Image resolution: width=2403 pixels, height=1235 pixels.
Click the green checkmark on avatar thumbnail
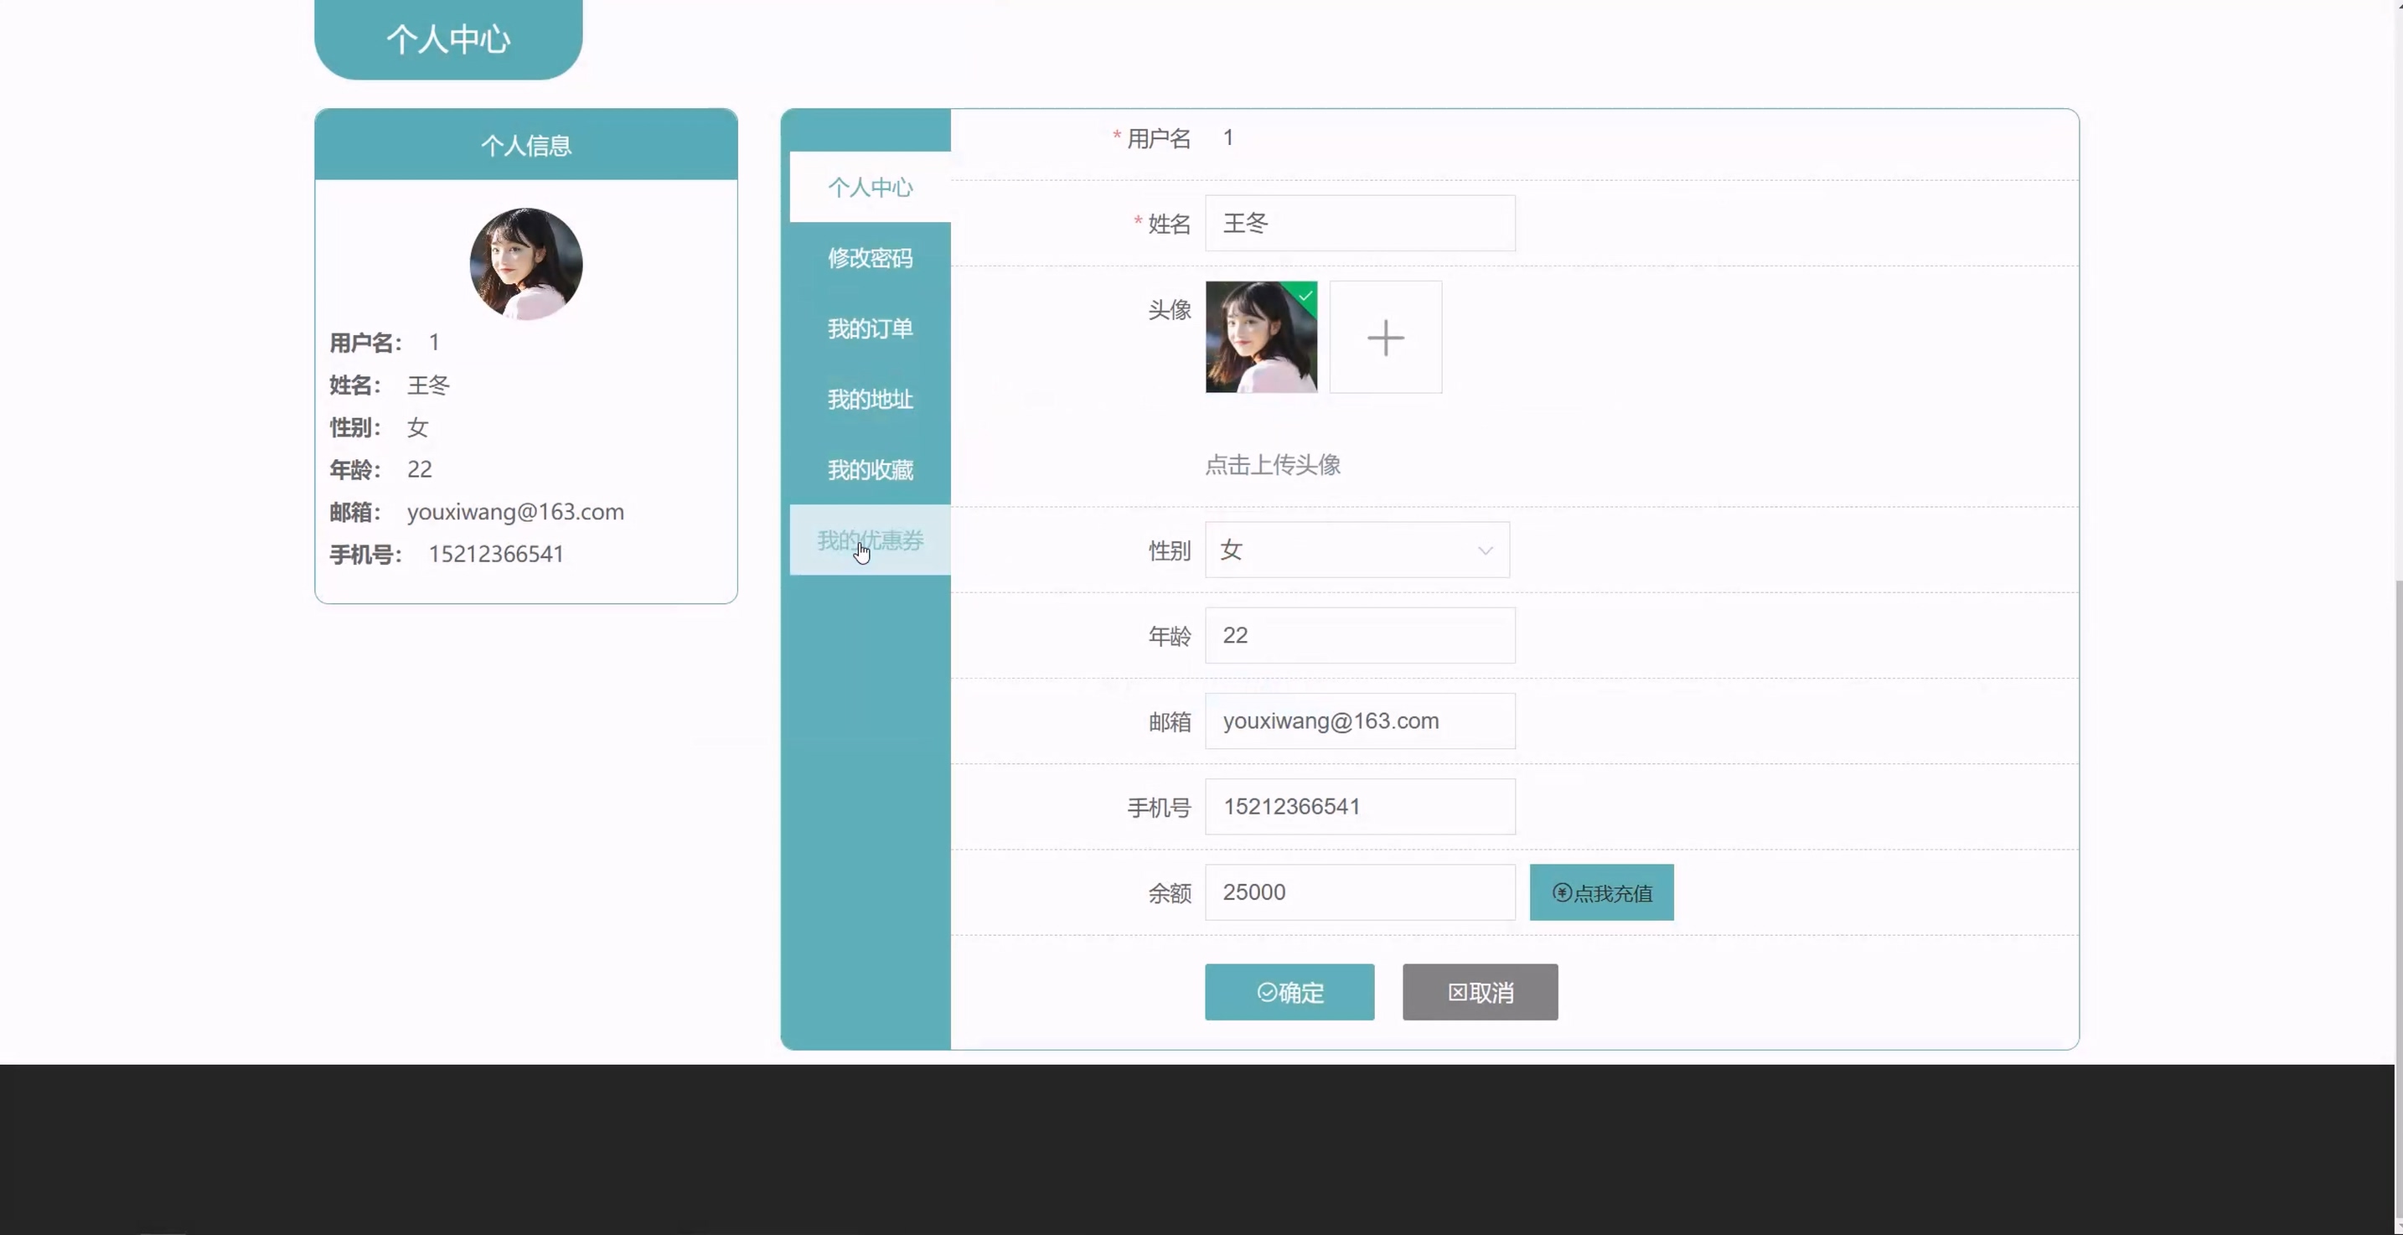[1305, 296]
